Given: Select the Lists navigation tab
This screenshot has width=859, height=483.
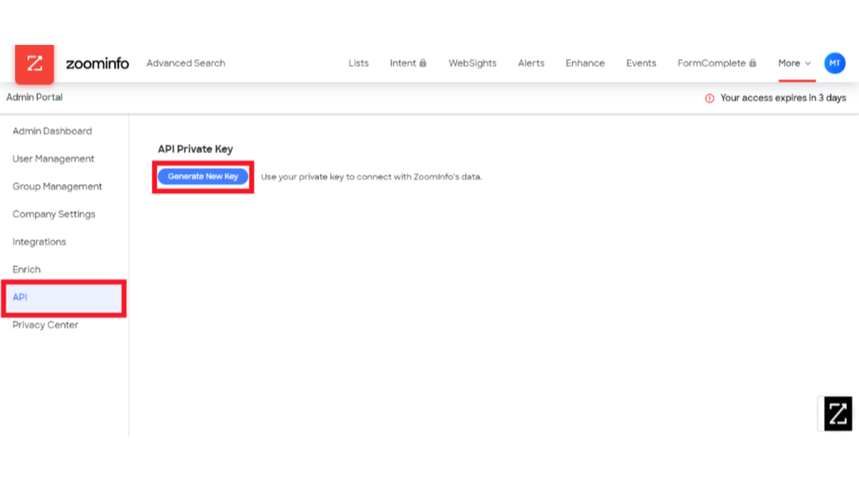Looking at the screenshot, I should pos(358,63).
